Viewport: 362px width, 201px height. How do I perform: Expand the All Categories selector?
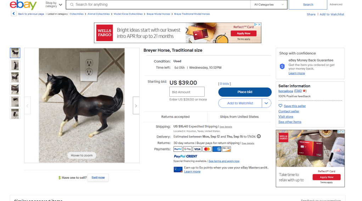tap(268, 5)
